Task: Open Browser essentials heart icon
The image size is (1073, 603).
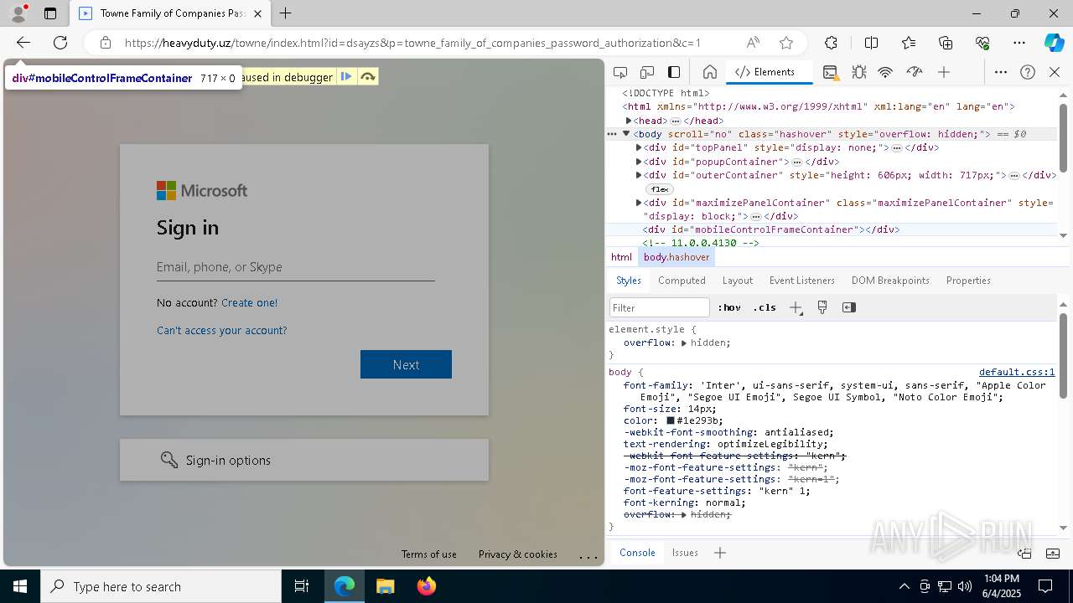Action: 982,43
